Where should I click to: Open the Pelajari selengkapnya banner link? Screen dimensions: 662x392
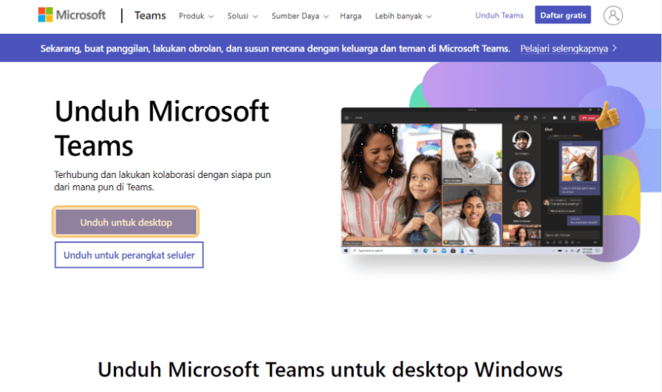click(x=564, y=49)
